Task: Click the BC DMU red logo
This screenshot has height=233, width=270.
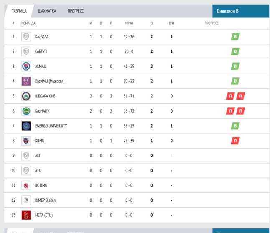Action: click(x=26, y=185)
